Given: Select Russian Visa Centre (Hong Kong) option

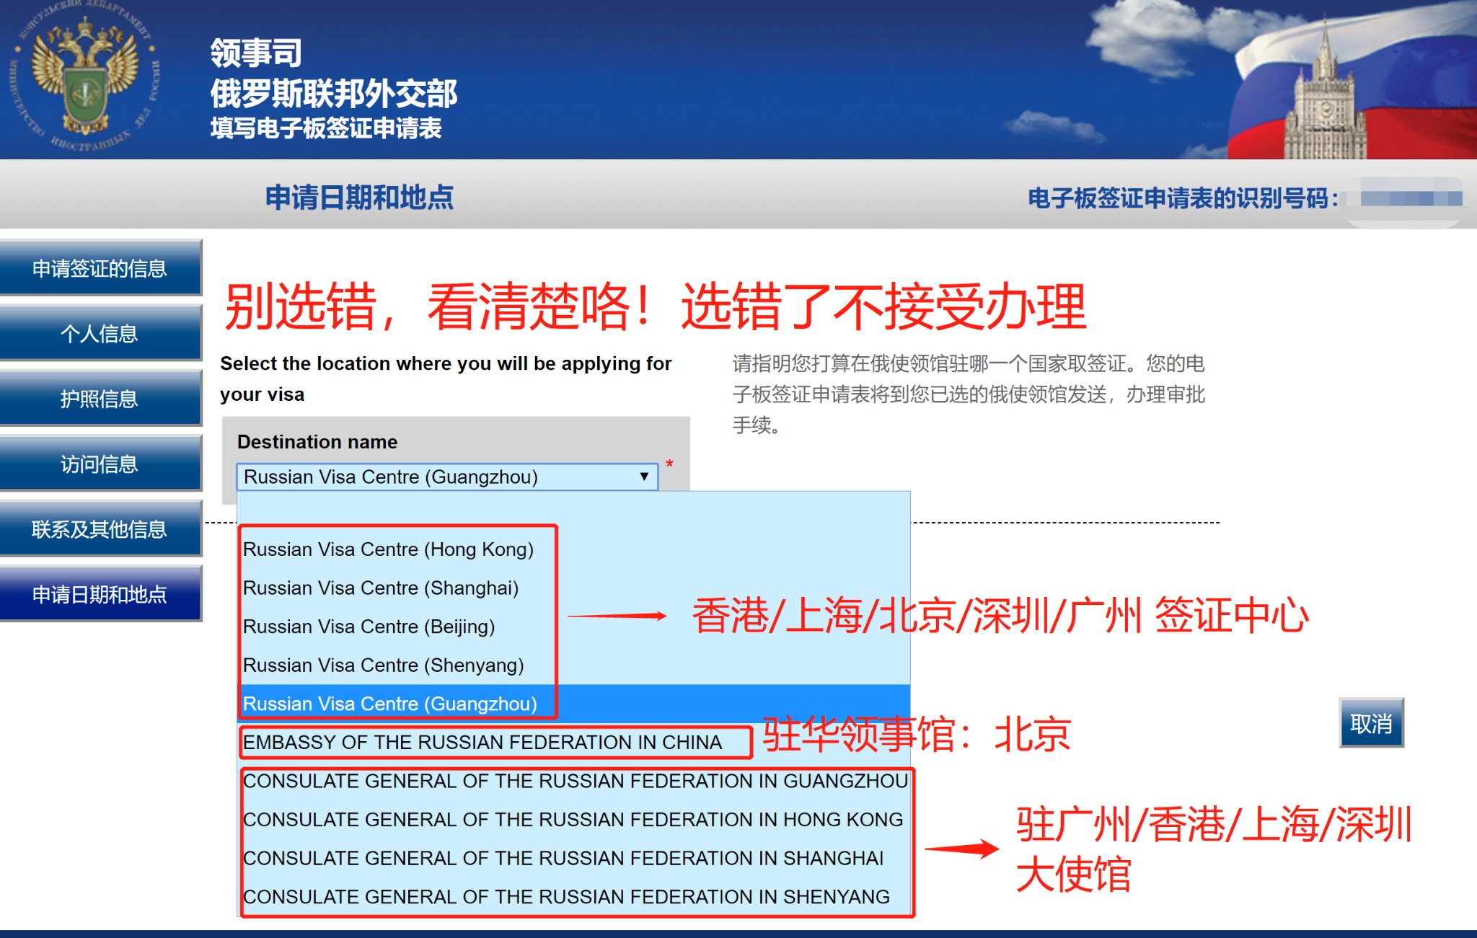Looking at the screenshot, I should pos(388,549).
